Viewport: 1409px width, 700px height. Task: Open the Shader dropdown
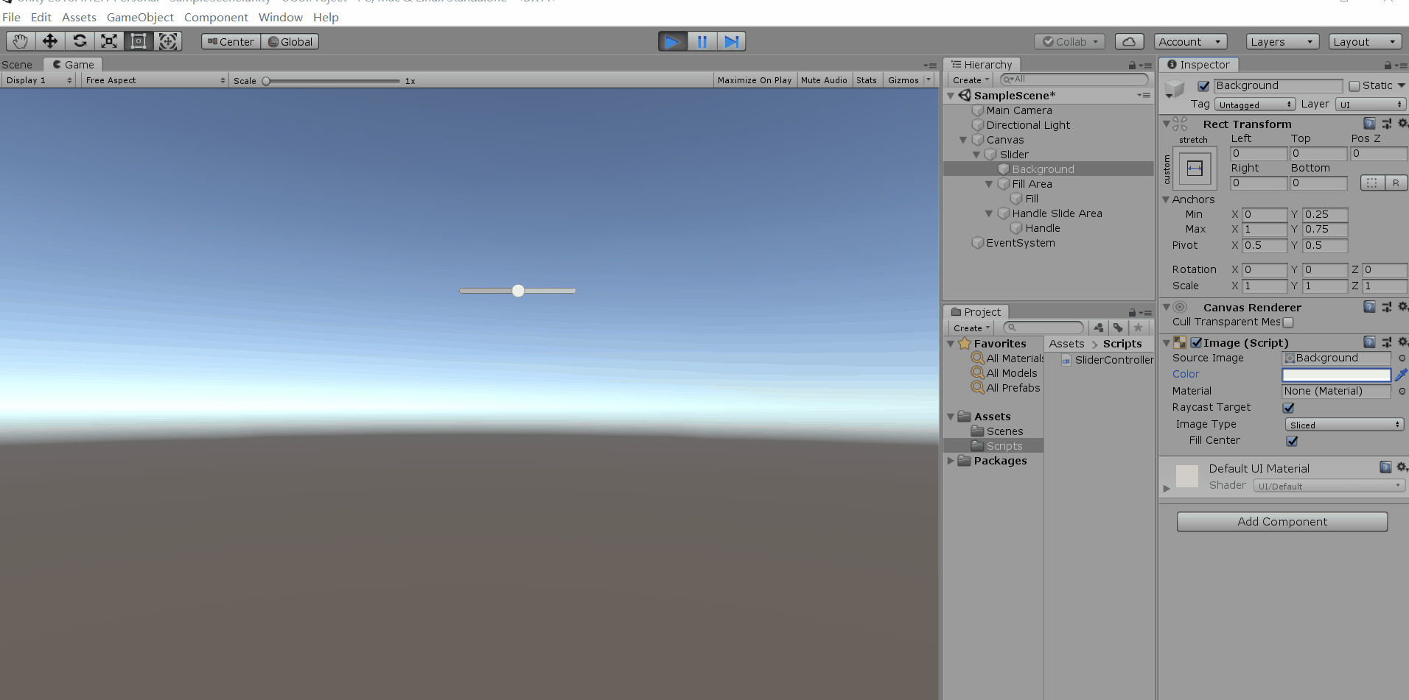[x=1329, y=486]
